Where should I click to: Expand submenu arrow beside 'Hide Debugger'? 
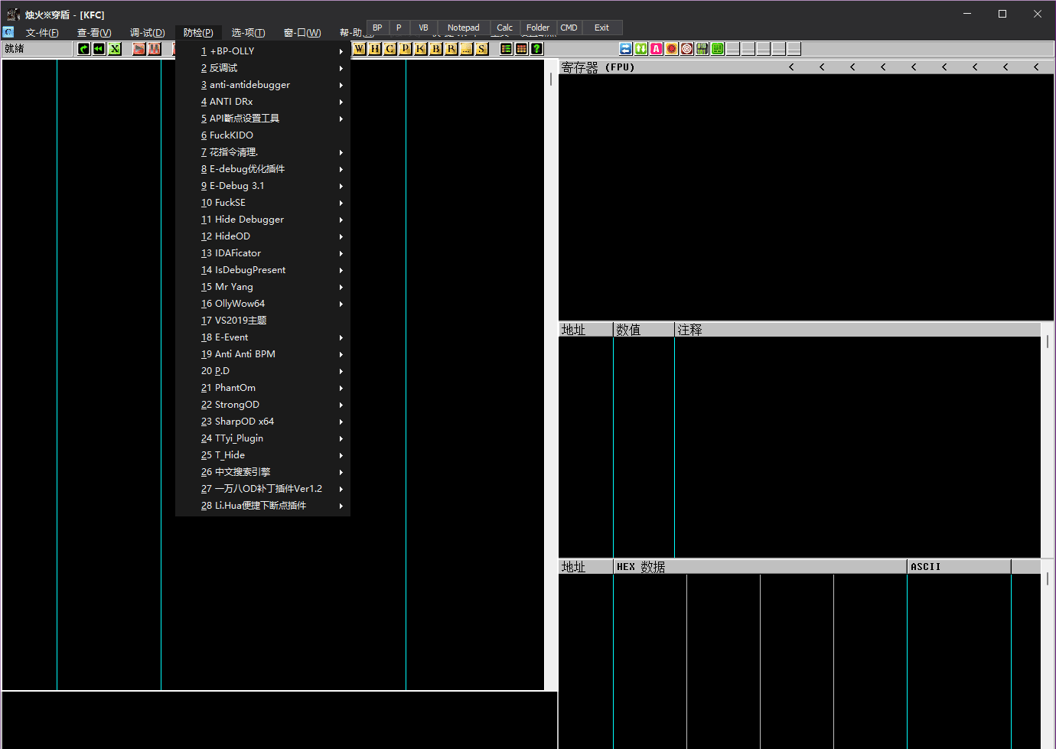point(341,220)
